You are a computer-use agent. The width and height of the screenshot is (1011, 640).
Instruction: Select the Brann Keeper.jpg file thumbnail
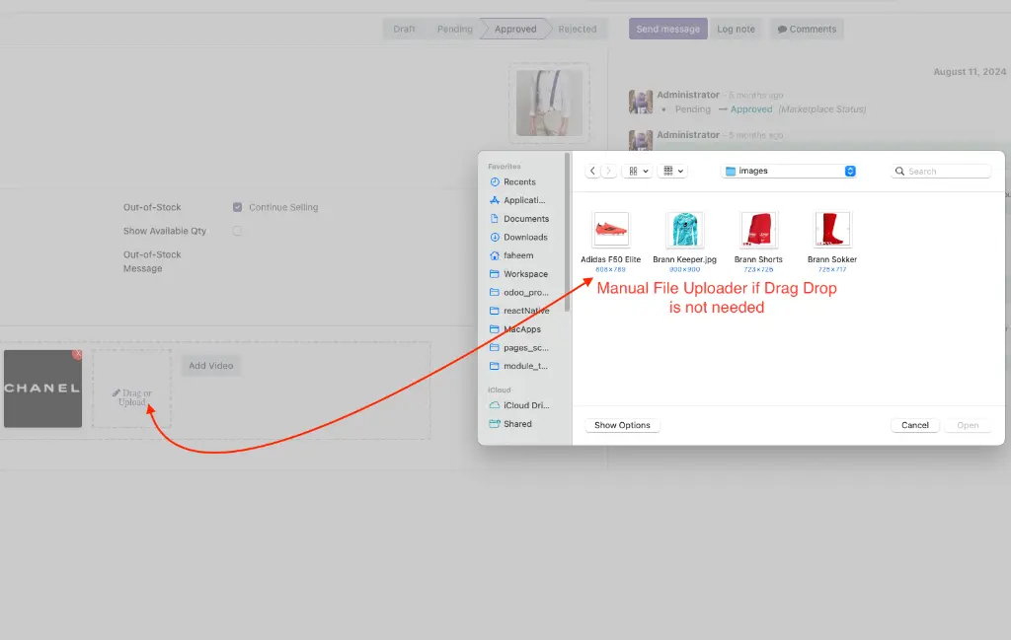[x=684, y=230]
